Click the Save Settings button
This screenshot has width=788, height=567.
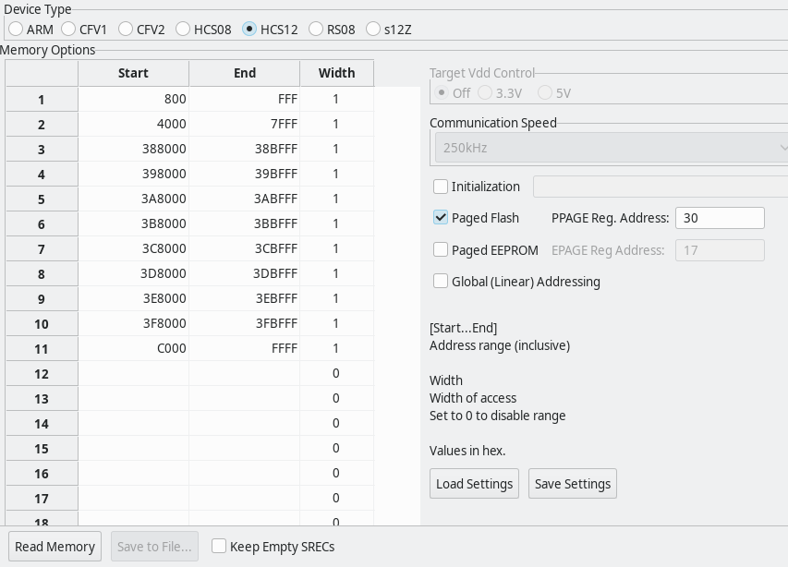click(572, 484)
